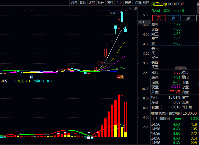Click the 净资 value 0.69
The image size is (199, 145).
[177, 102]
